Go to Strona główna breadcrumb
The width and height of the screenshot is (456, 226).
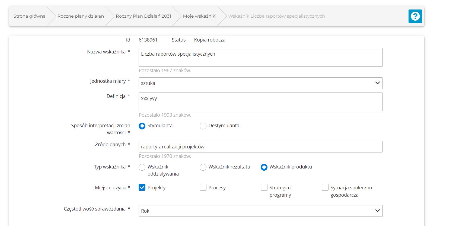(x=30, y=16)
